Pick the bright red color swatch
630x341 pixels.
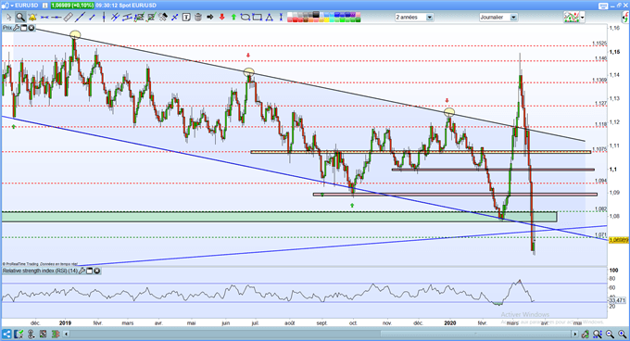[x=296, y=19]
